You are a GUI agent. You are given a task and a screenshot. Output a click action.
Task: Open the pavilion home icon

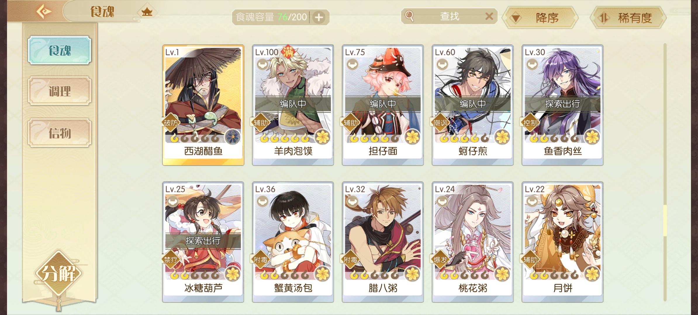coord(147,12)
